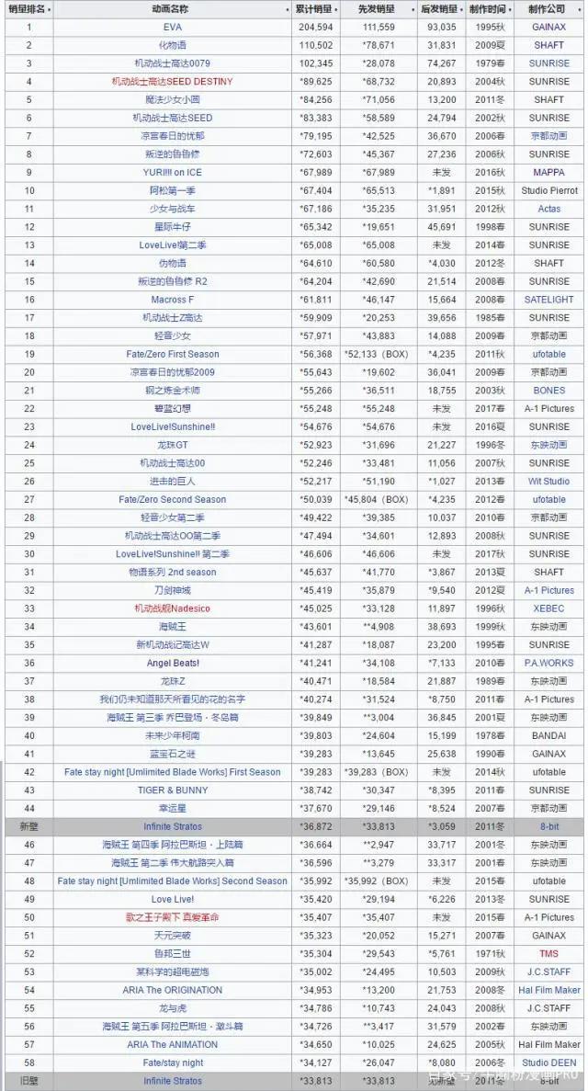Click the GAINAX company link in first row
The width and height of the screenshot is (588, 1091).
548,28
